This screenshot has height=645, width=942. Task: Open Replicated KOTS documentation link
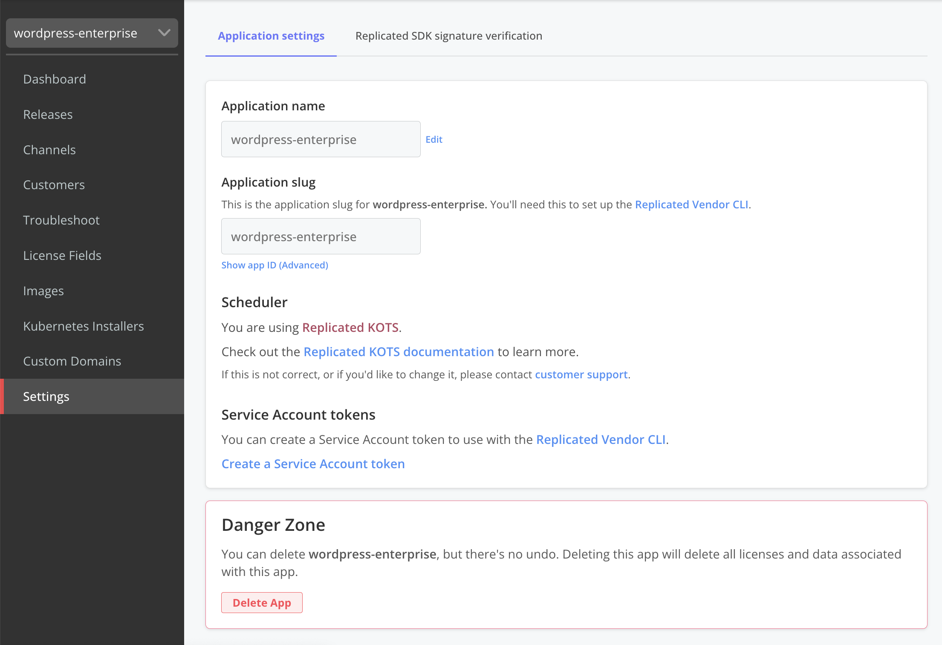pos(399,351)
